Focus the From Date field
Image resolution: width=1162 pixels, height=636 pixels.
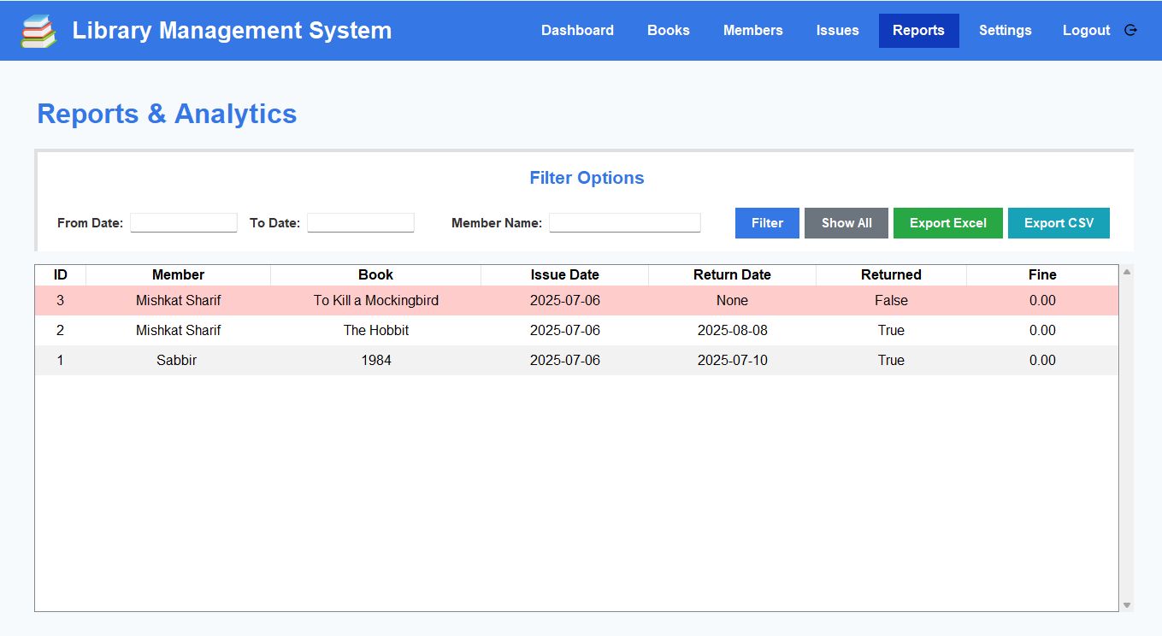[x=184, y=223]
